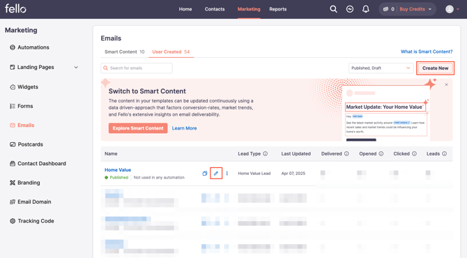
Task: Click the Create New button
Action: click(x=435, y=68)
